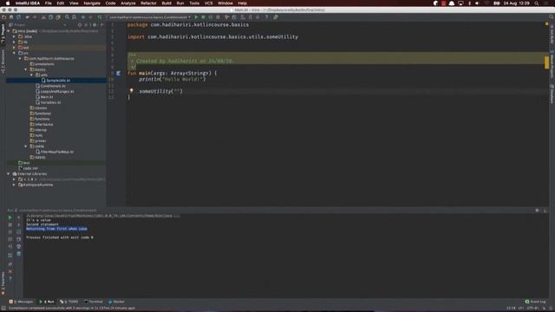
Task: Open the Apple menu
Action: point(8,3)
